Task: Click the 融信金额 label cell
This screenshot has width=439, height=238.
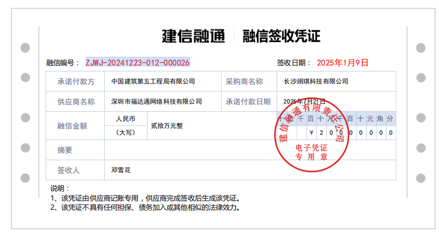Action: click(x=75, y=126)
